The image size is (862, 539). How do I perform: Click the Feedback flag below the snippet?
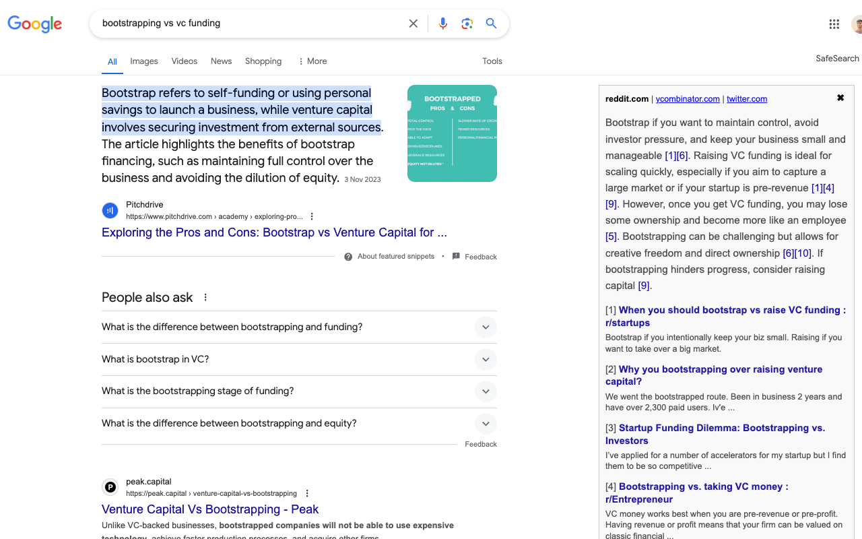456,256
